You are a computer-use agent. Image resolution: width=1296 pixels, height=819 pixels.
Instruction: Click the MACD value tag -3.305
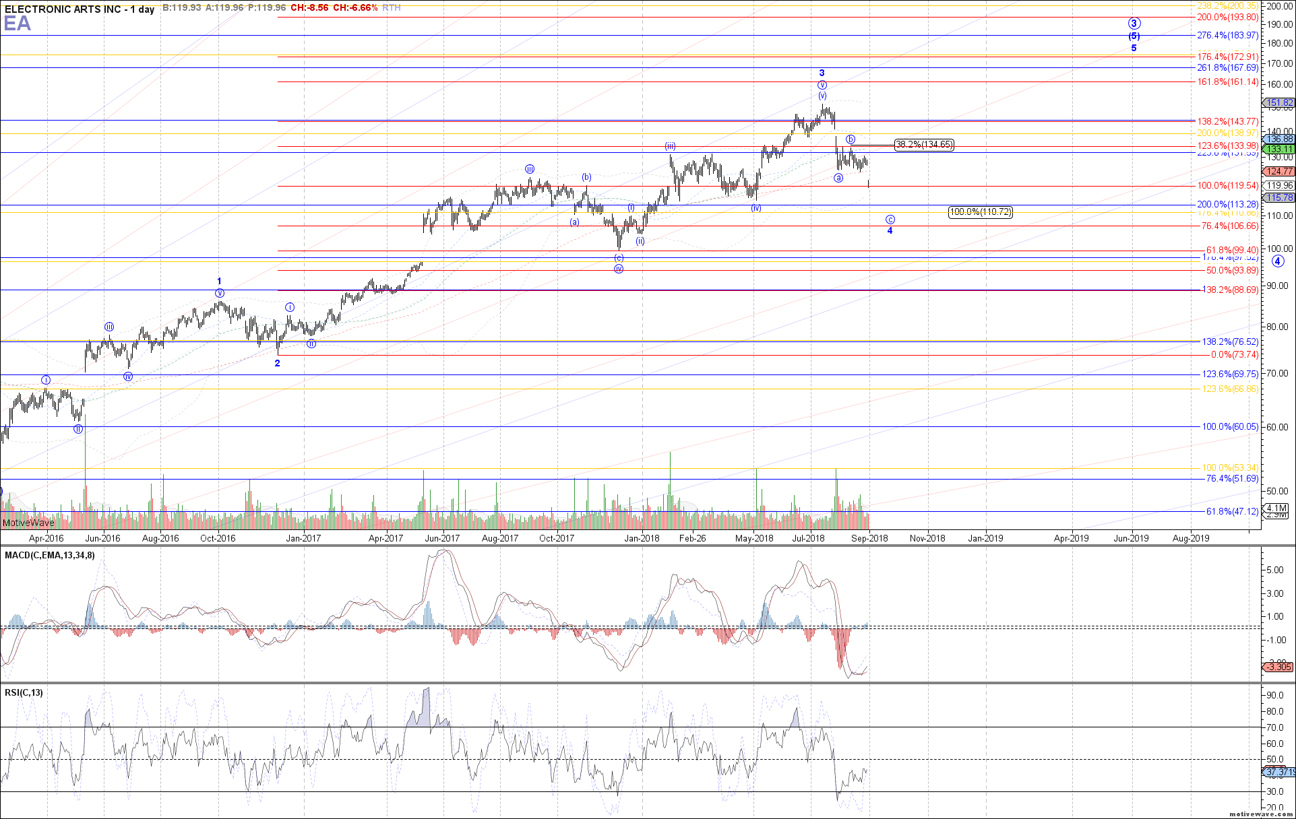(1278, 667)
